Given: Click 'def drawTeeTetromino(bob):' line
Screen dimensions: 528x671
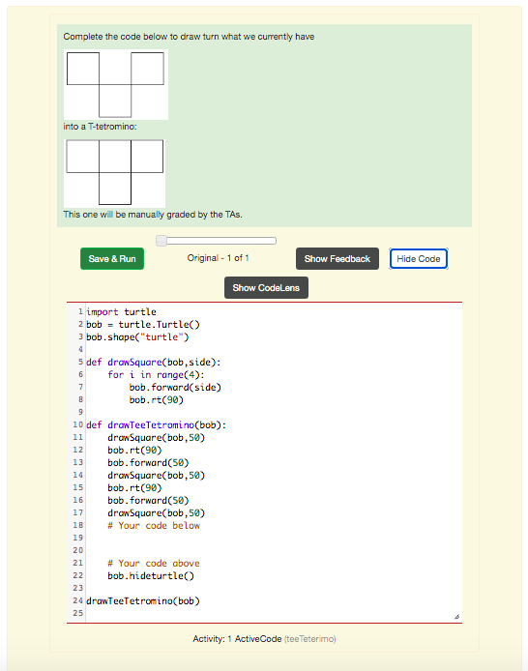Looking at the screenshot, I should click(156, 425).
